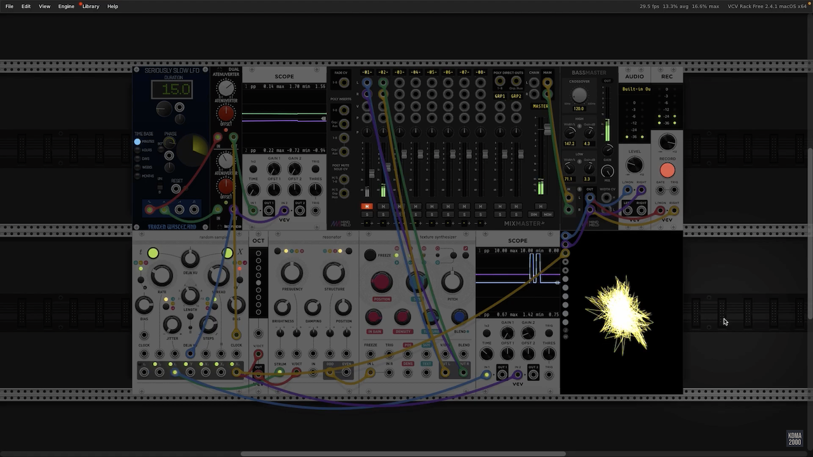Toggle the MON button on MixMaster
The width and height of the screenshot is (813, 457).
tap(548, 215)
